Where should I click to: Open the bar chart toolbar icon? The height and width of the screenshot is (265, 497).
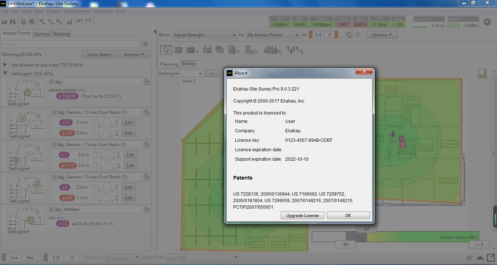click(69, 21)
